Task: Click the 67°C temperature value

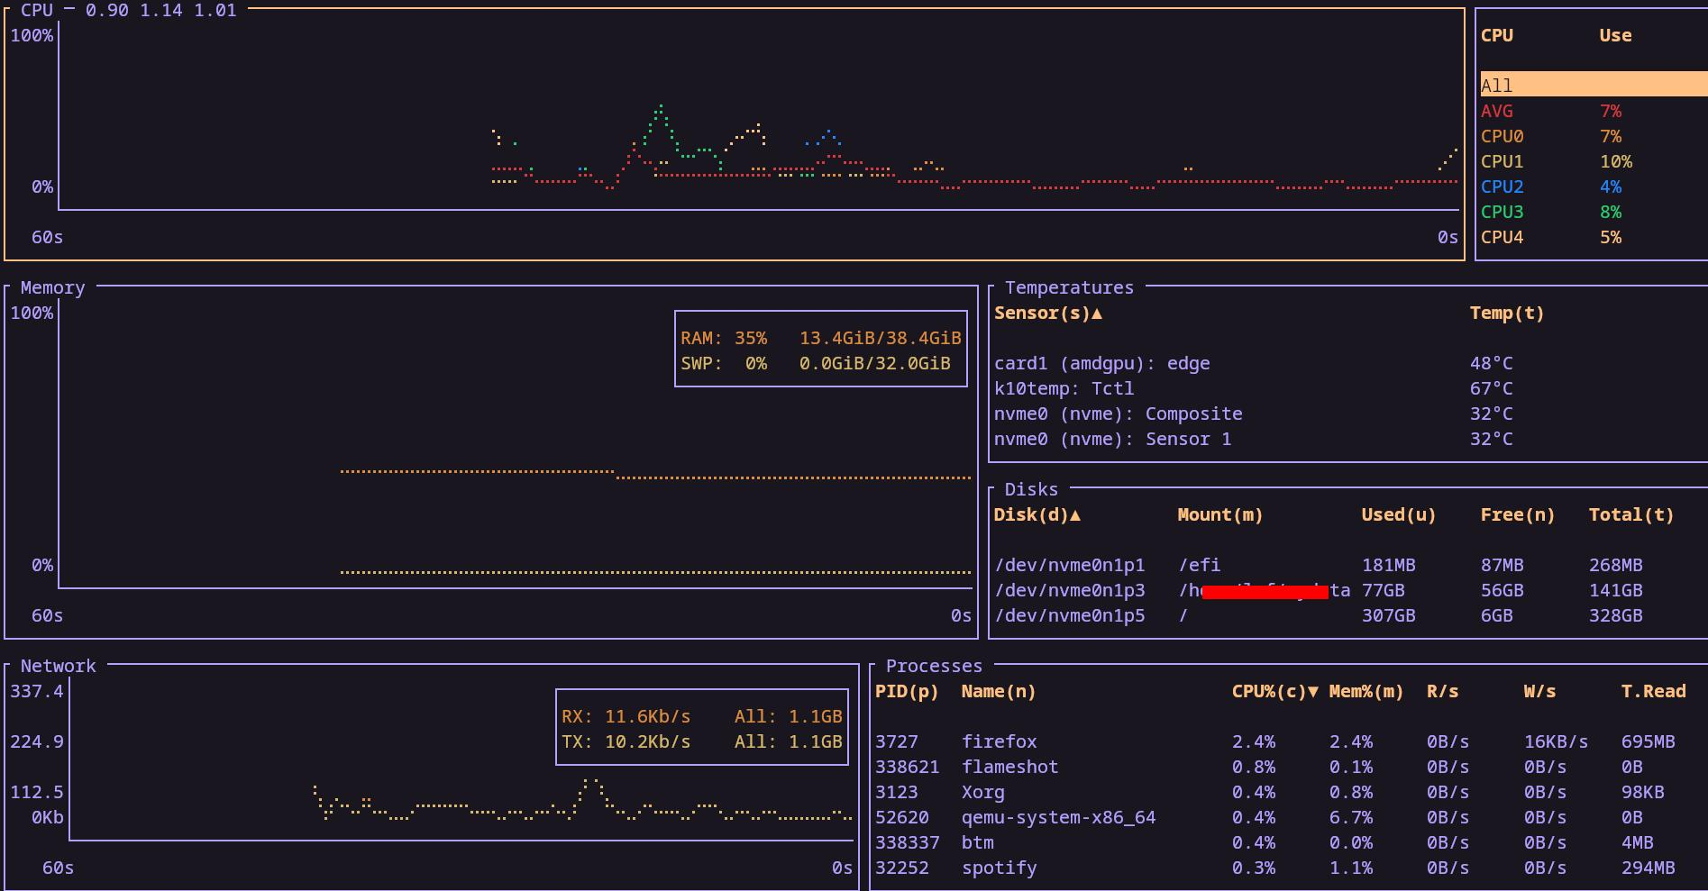Action: pyautogui.click(x=1491, y=388)
